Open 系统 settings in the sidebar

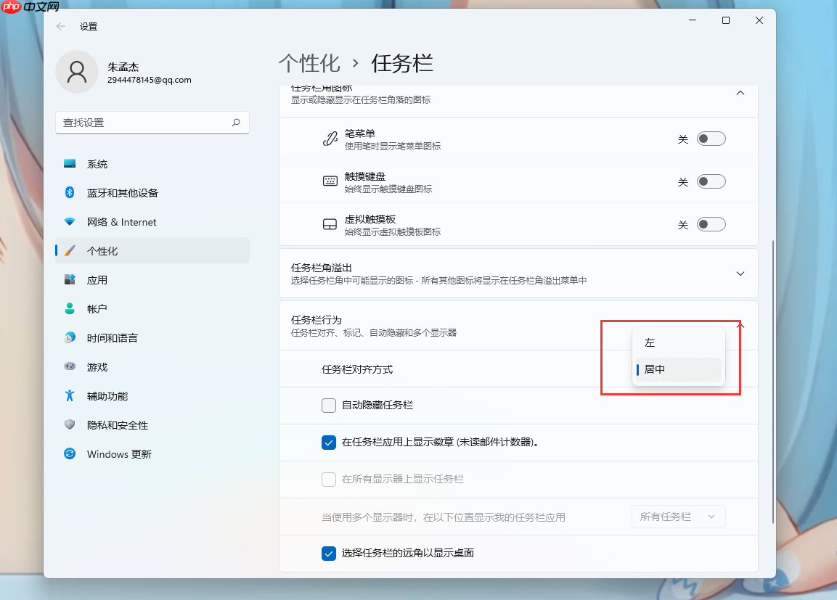coord(98,164)
